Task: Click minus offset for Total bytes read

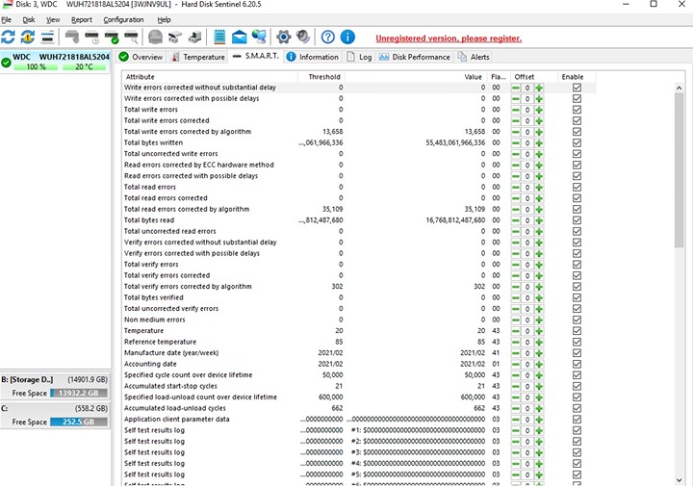Action: click(516, 220)
